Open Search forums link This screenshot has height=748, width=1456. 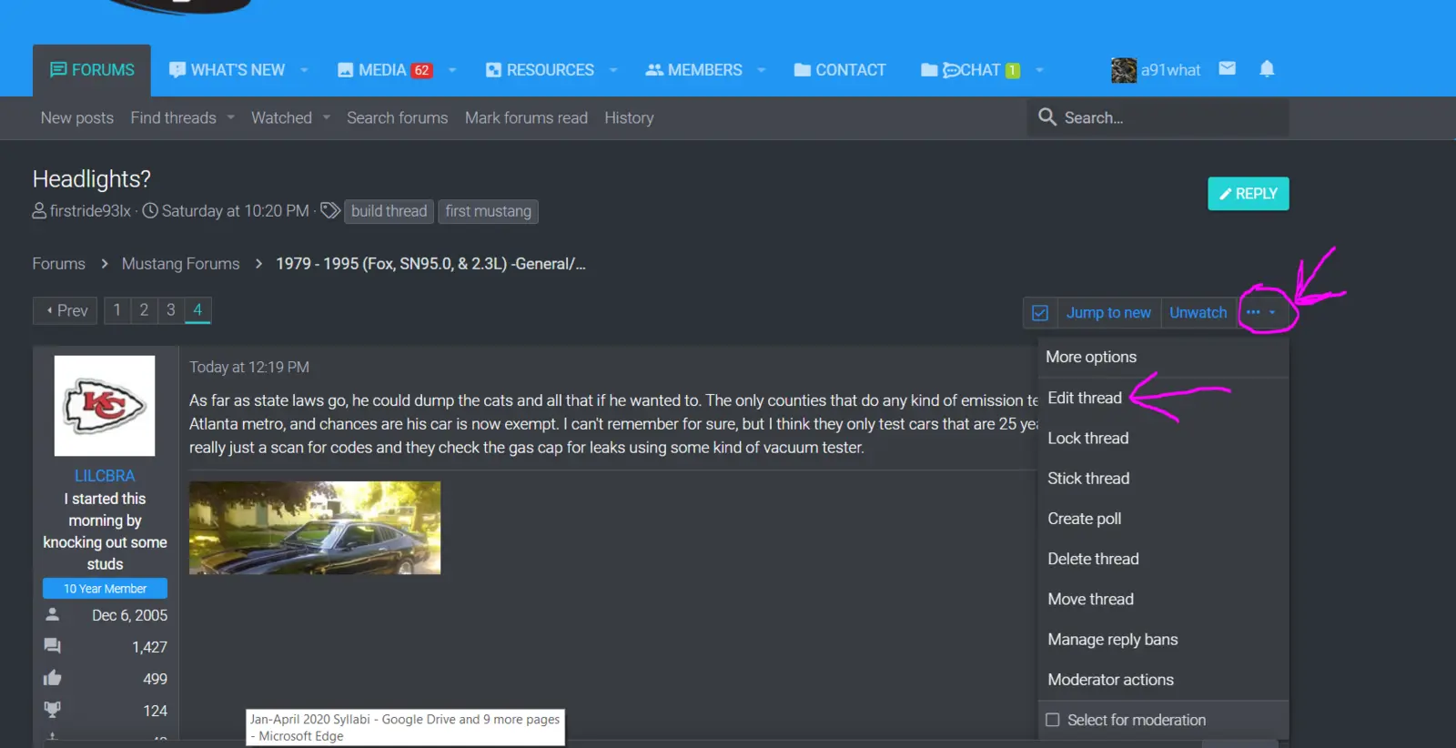397,117
